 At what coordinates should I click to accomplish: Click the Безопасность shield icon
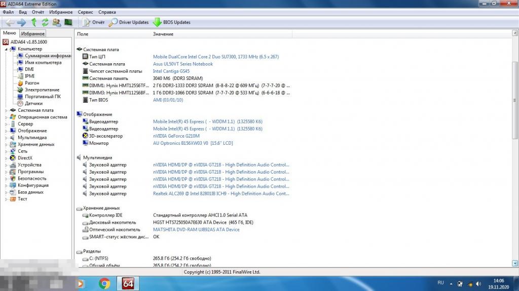point(13,179)
